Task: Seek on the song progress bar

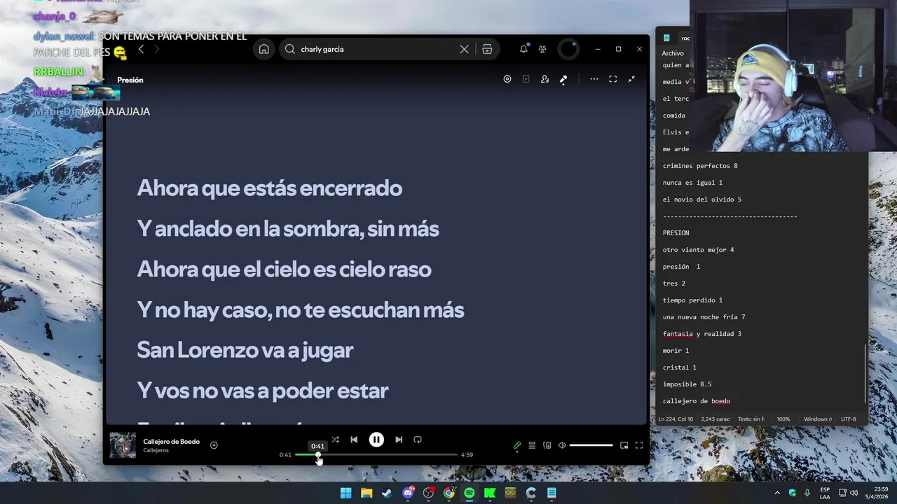Action: 376,455
